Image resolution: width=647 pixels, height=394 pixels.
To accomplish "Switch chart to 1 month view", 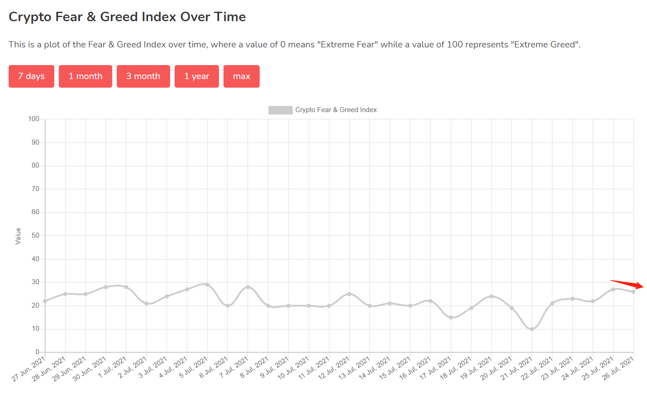I will pyautogui.click(x=86, y=76).
